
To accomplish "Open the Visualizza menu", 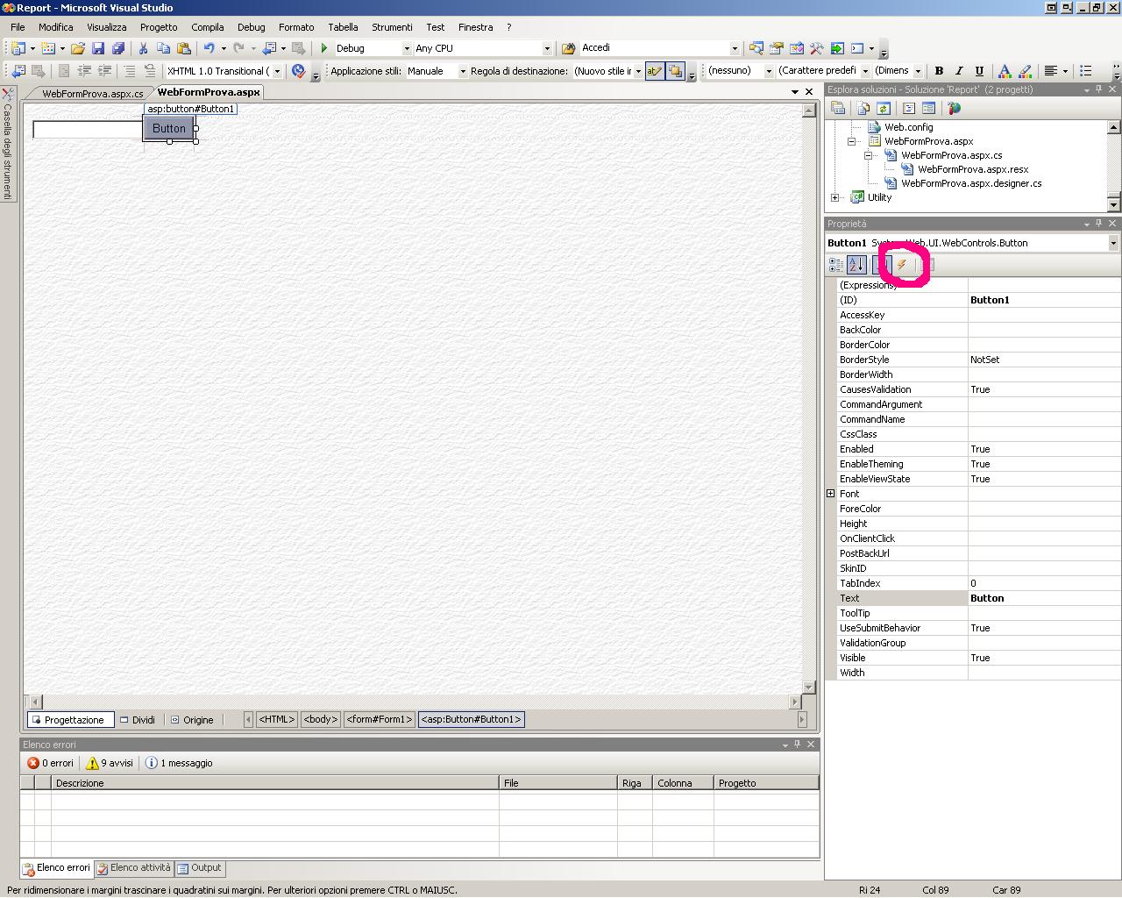I will click(x=107, y=27).
